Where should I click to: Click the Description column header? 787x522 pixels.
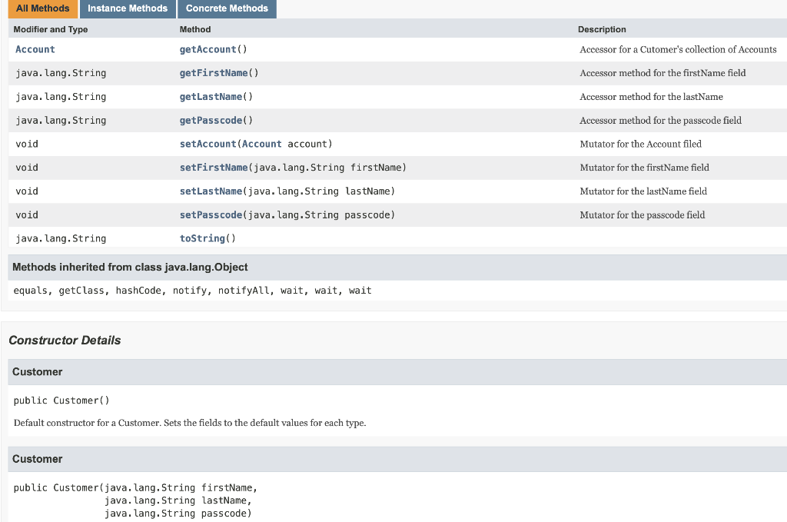[602, 29]
